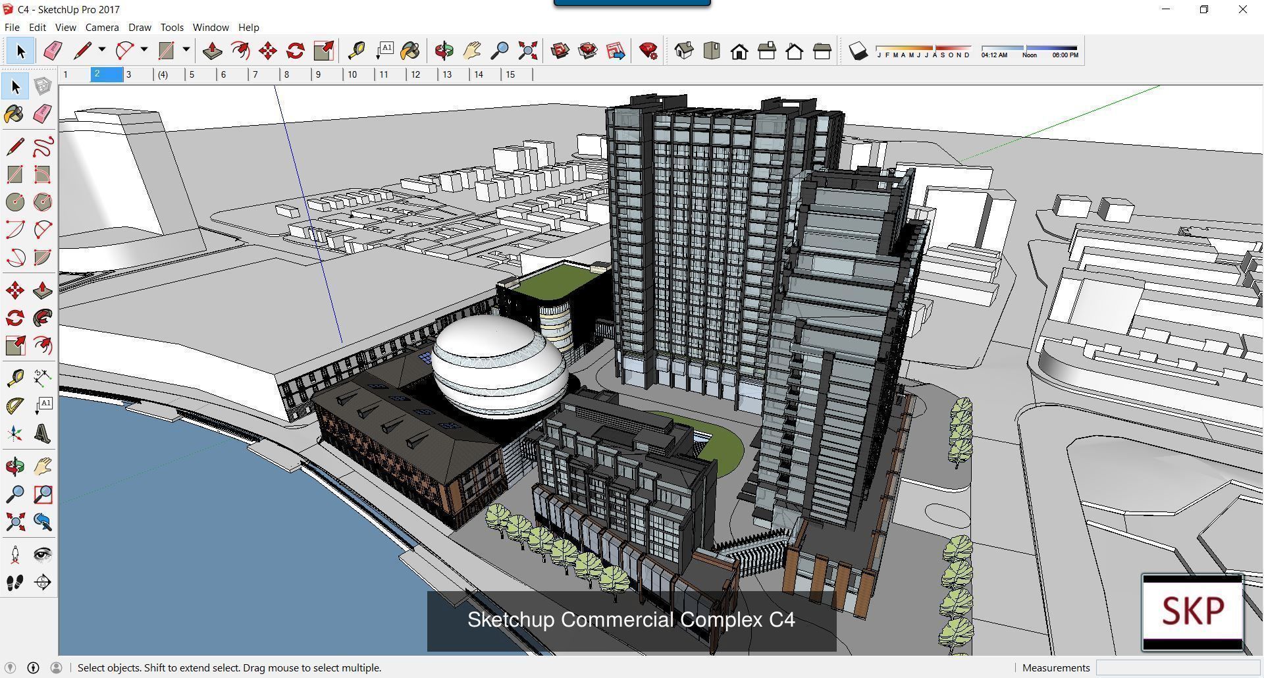Open the Edit menu
This screenshot has height=678, width=1264.
[37, 27]
